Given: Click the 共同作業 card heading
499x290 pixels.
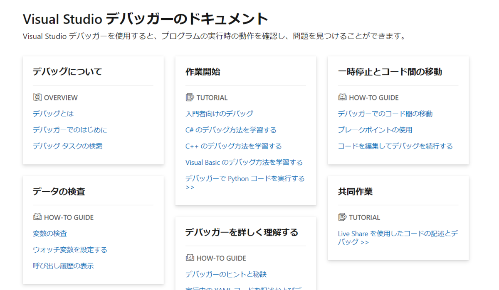Looking at the screenshot, I should coord(356,191).
